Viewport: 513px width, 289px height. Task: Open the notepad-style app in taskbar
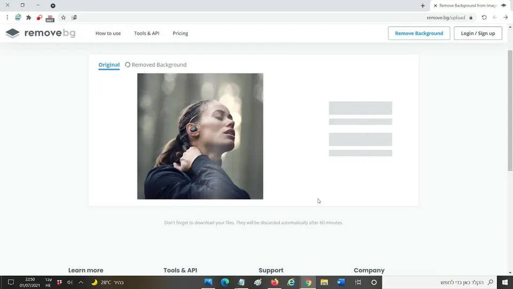coord(242,282)
